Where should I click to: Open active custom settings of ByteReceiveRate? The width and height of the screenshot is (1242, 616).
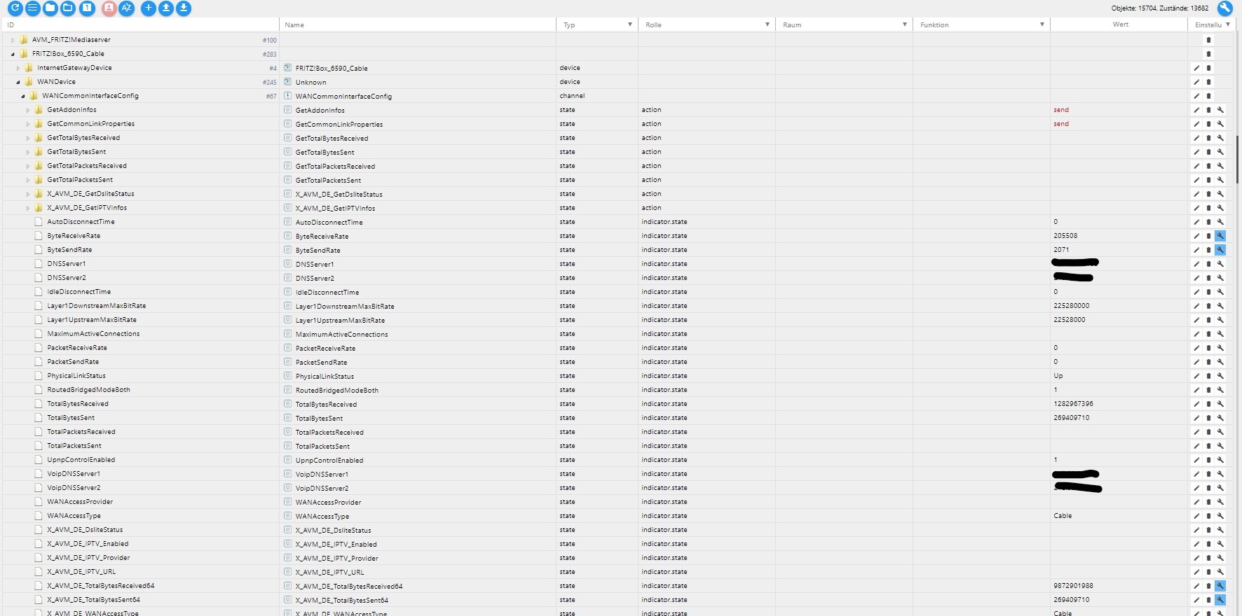tap(1220, 236)
